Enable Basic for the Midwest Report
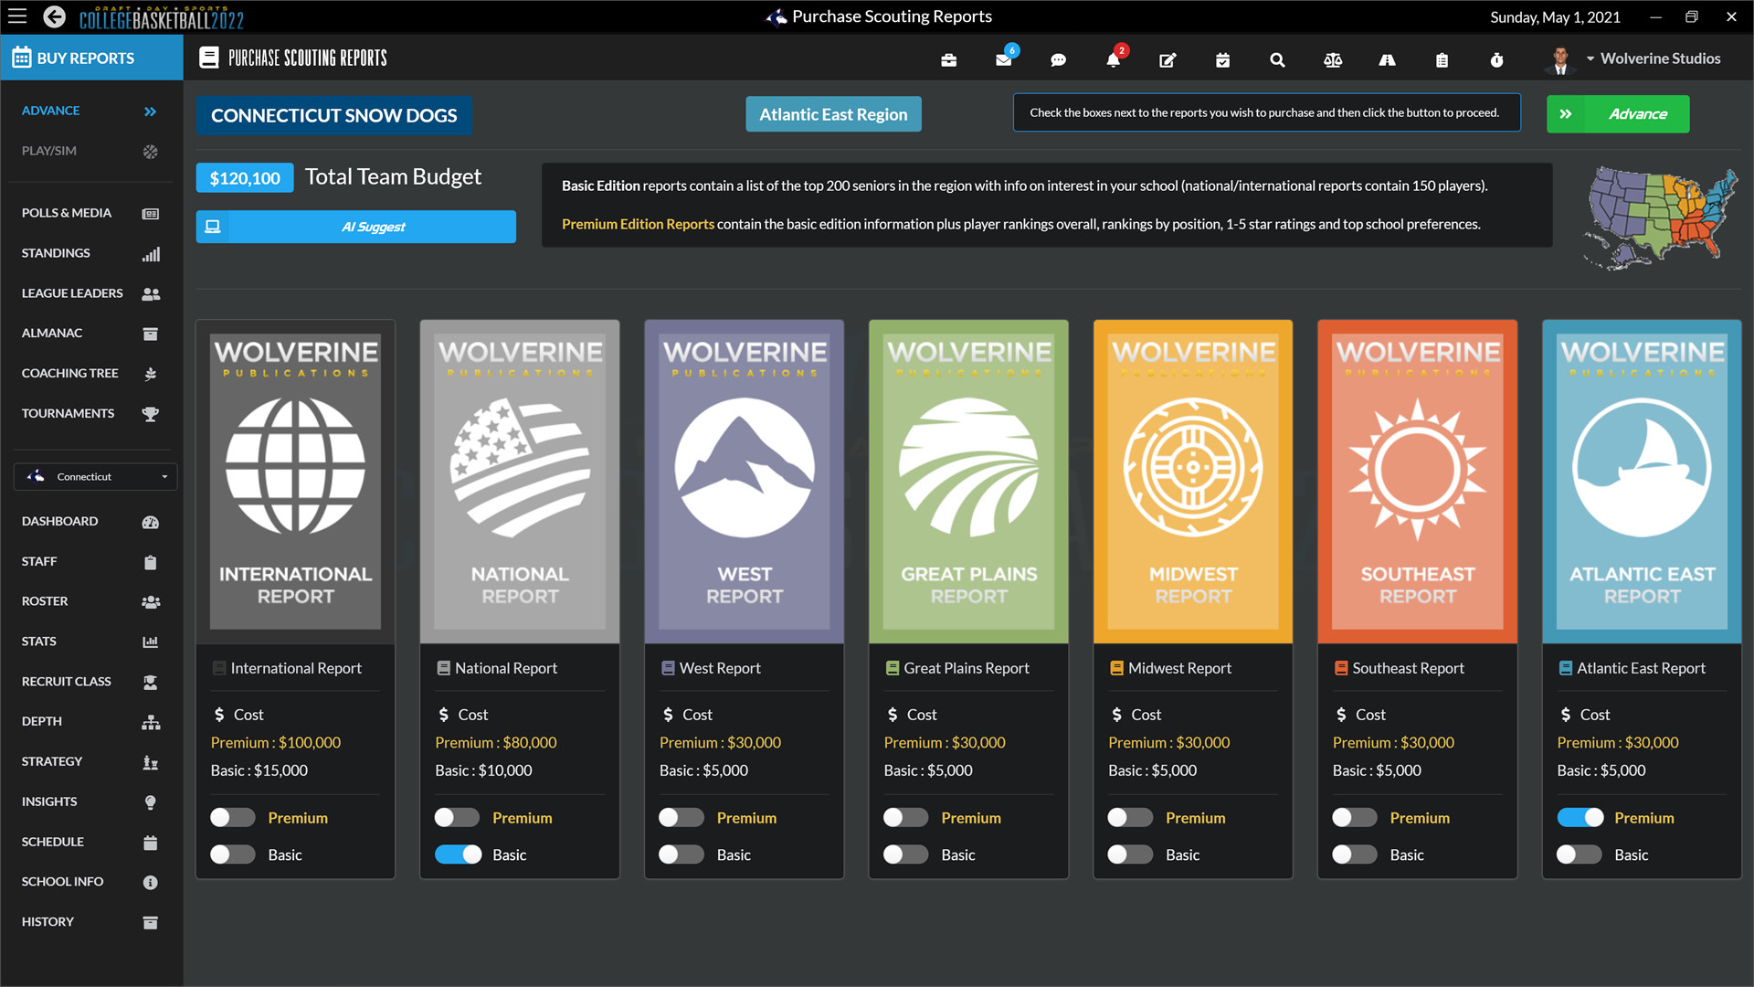This screenshot has height=987, width=1754. [x=1130, y=854]
